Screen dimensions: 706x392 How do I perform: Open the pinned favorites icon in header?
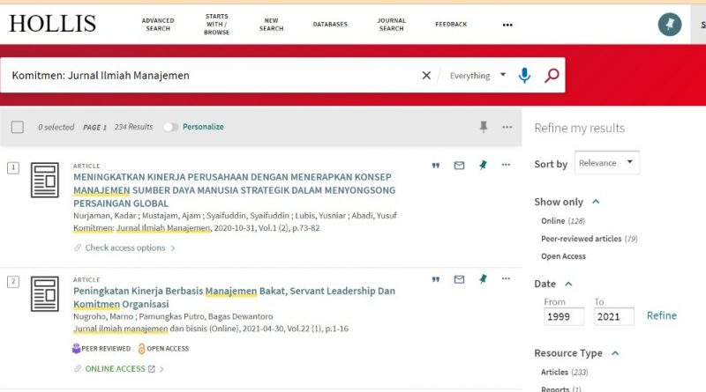(x=670, y=25)
